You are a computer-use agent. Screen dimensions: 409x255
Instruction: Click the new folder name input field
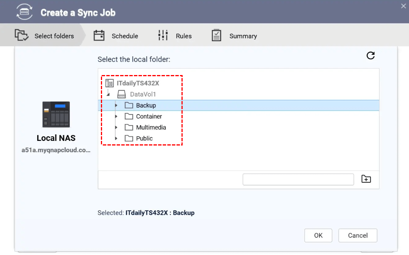(298, 179)
